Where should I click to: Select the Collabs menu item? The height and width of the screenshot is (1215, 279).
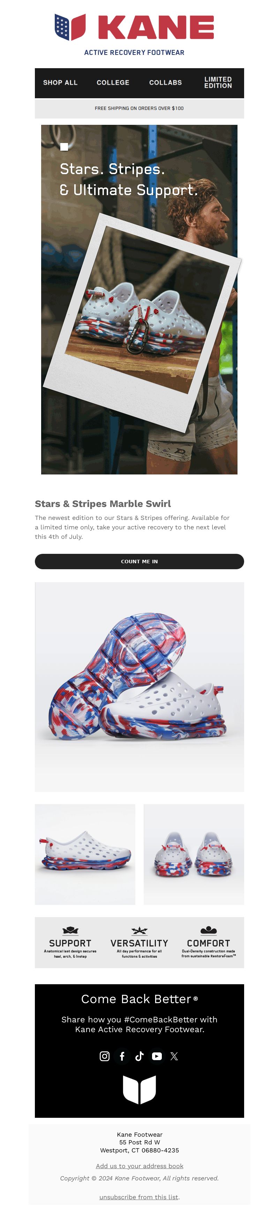(165, 83)
